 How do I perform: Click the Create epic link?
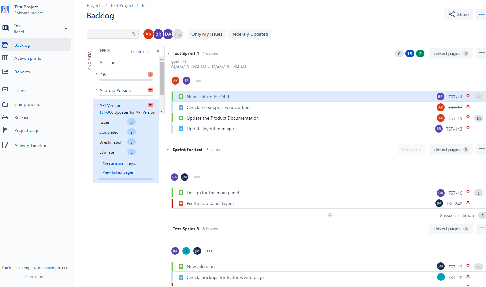[140, 51]
